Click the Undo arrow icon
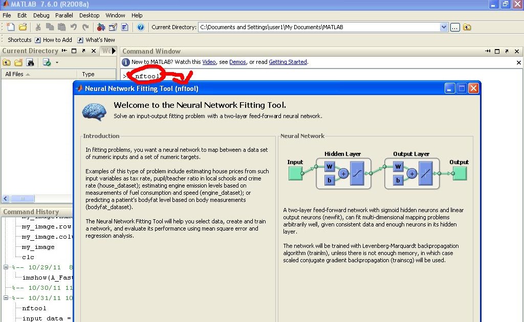The height and width of the screenshot is (322, 524). pos(74,27)
